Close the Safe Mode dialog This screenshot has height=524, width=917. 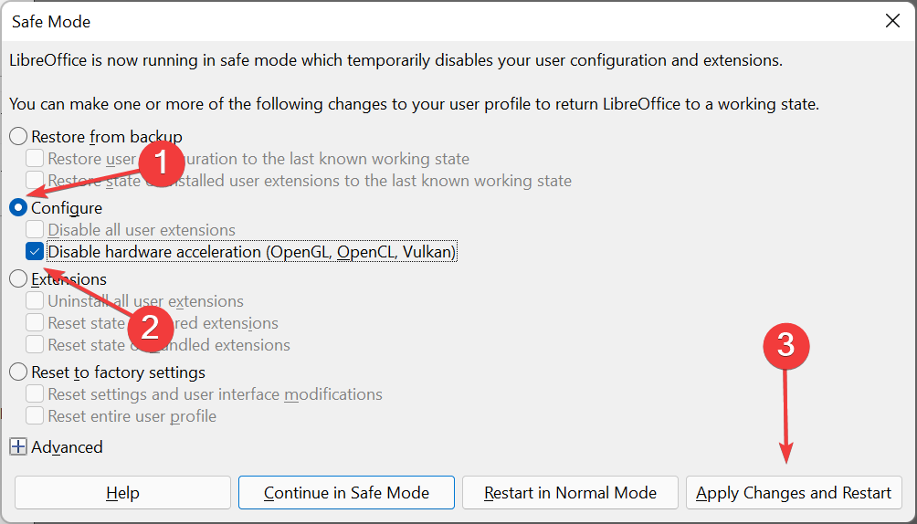click(x=892, y=20)
